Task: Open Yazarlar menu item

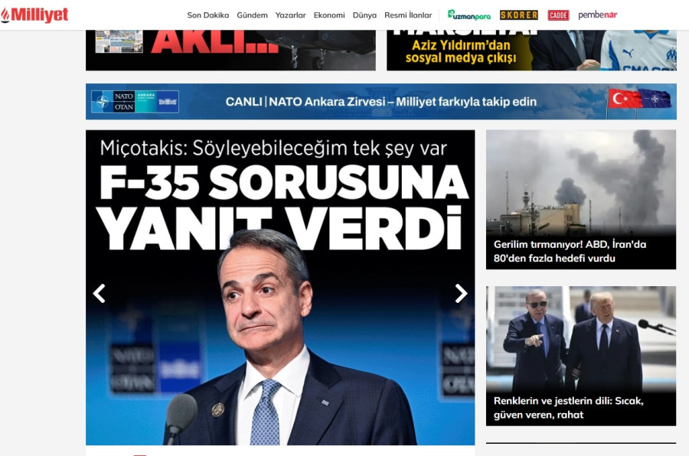Action: 290,15
